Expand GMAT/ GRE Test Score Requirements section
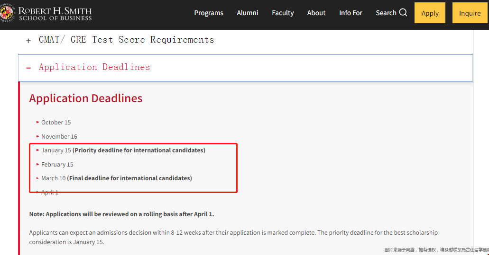Viewport: 489px width, 255px height. pos(126,40)
